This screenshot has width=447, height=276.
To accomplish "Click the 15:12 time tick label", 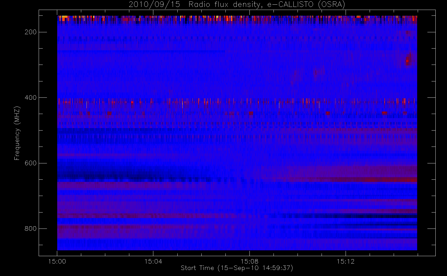I will [346, 261].
